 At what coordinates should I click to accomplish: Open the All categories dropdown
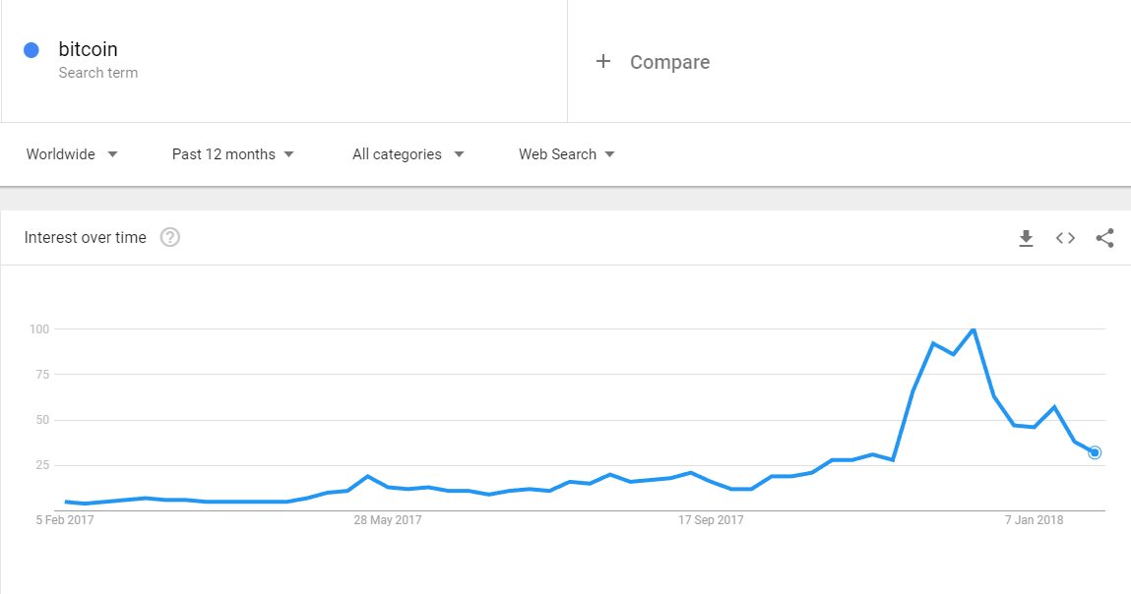408,154
